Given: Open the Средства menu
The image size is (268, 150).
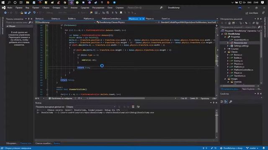Looking at the screenshot, I should (85, 7).
